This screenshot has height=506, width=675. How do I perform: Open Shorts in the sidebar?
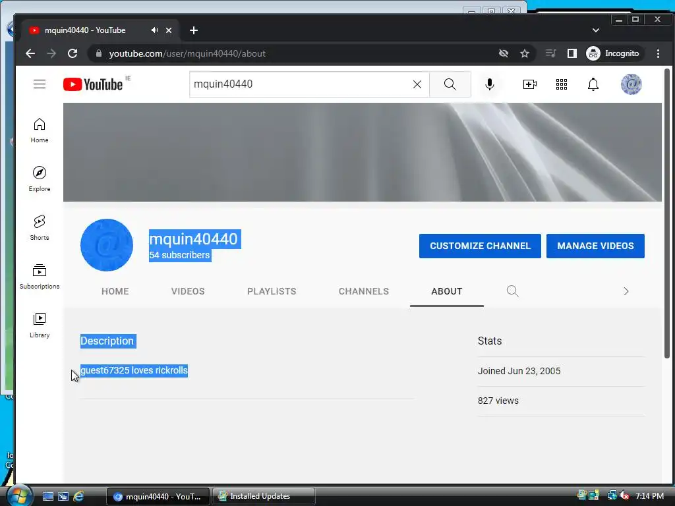pos(39,227)
